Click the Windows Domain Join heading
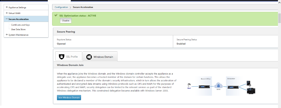281x108 pixels. coord(70,65)
